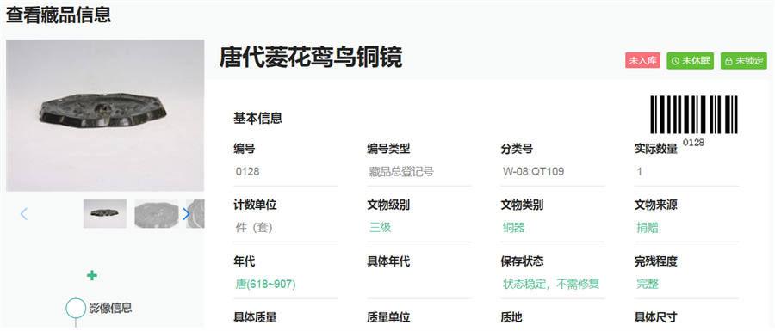Click the previous image left arrow
The image size is (775, 331).
[24, 213]
